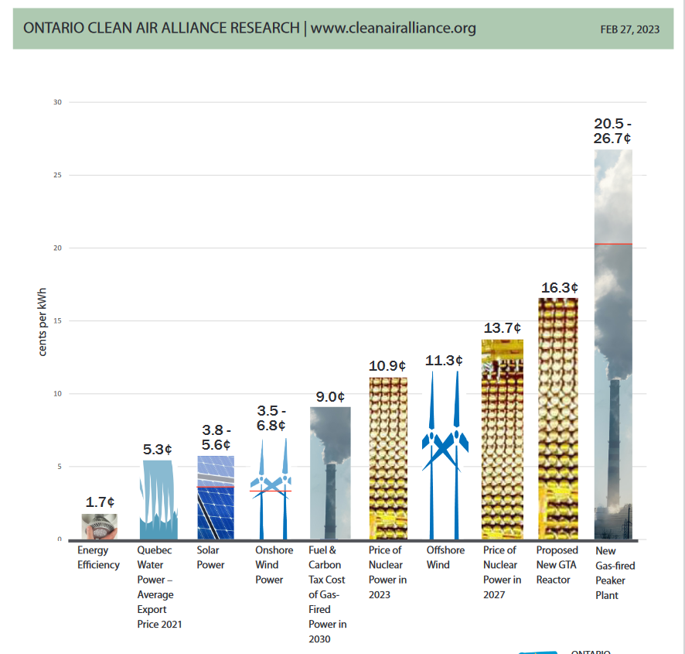This screenshot has width=685, height=654.
Task: Open the www.cleanairalliance.org link
Action: click(393, 29)
